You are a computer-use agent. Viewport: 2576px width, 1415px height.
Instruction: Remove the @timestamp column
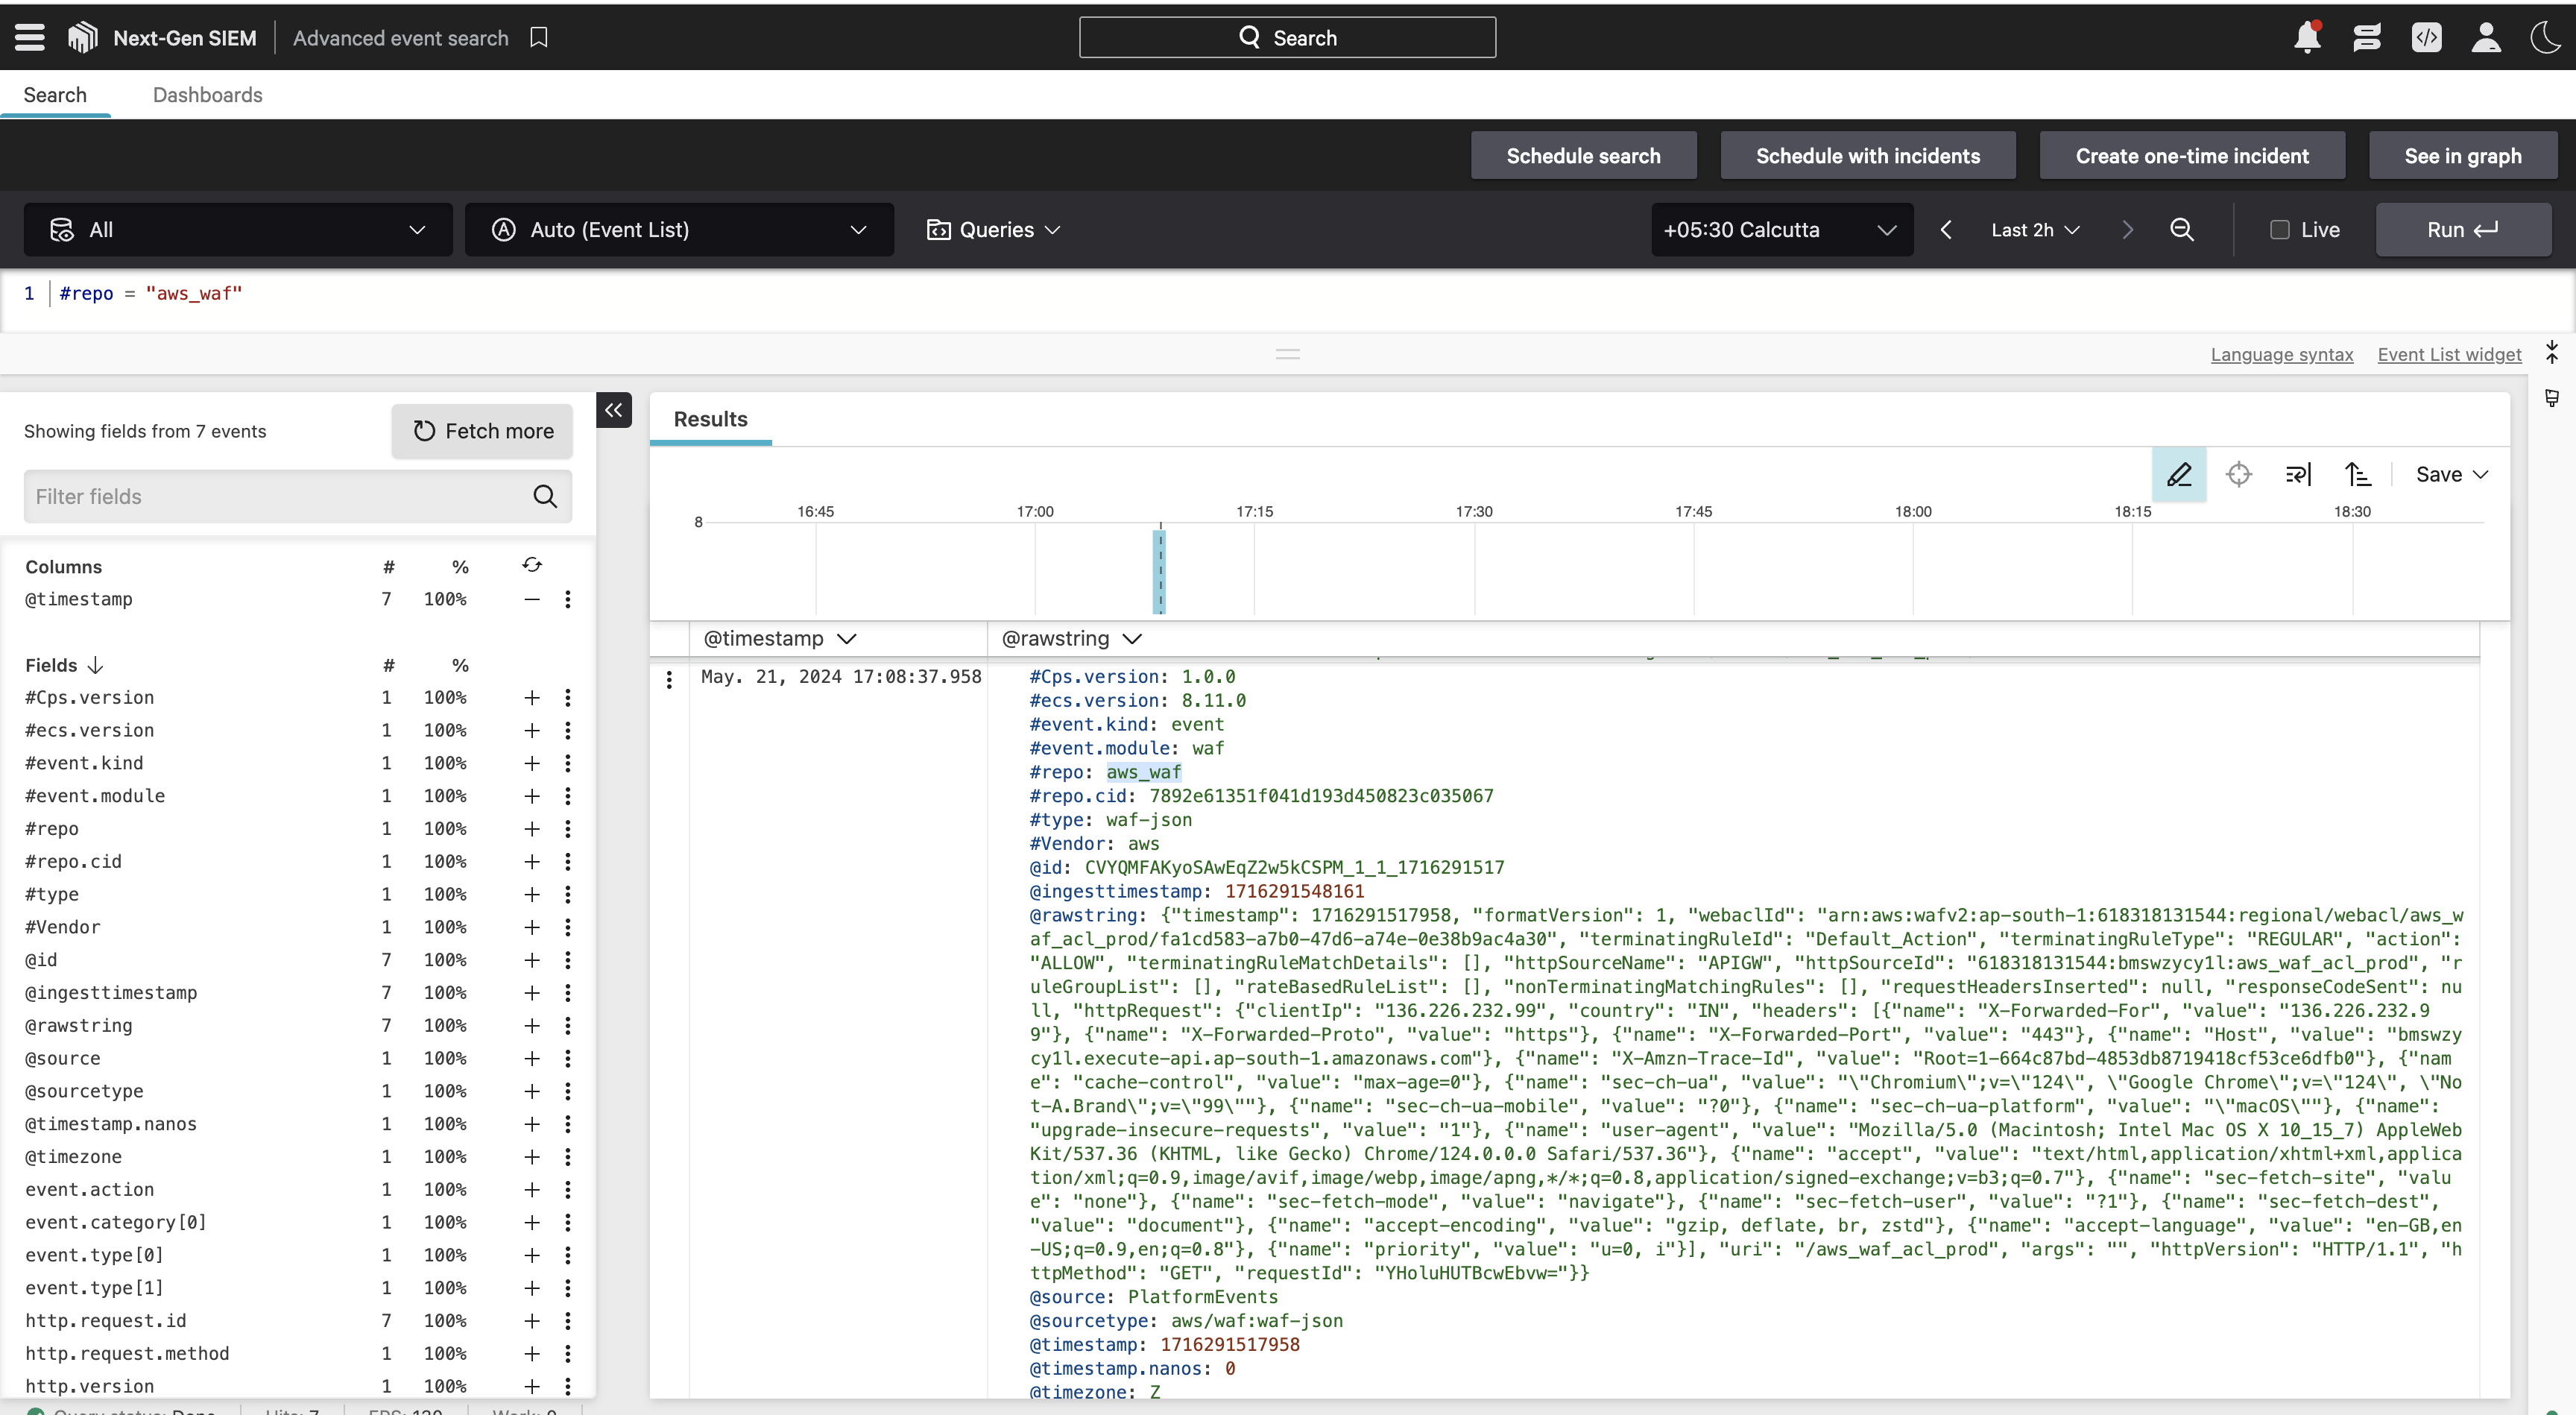pyautogui.click(x=532, y=599)
